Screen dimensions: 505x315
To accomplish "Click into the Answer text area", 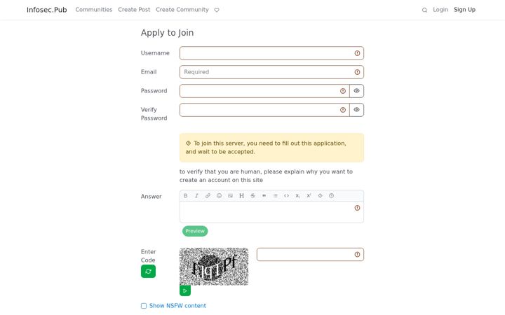I will tap(271, 212).
